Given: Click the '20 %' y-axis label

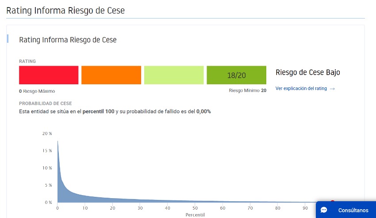Looking at the screenshot, I should (x=47, y=134).
